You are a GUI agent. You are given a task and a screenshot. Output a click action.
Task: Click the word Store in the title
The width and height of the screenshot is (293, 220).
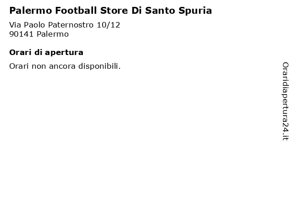(x=114, y=11)
